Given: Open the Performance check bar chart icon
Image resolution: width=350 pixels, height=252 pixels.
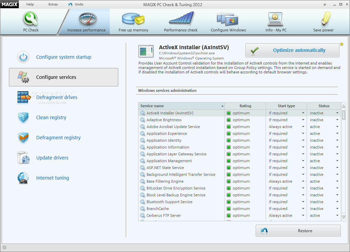Looking at the screenshot, I should tap(182, 18).
